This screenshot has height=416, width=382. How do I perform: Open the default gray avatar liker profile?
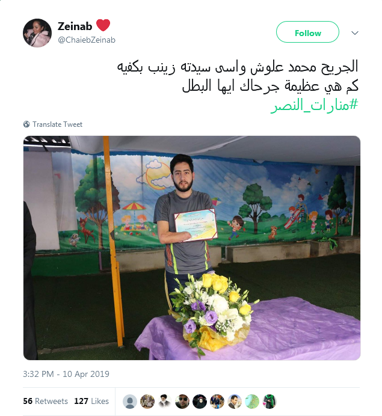[130, 401]
